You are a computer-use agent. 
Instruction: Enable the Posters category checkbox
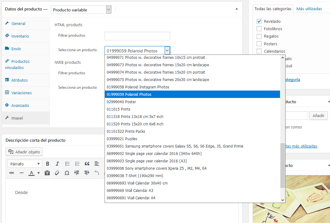[x=259, y=44]
